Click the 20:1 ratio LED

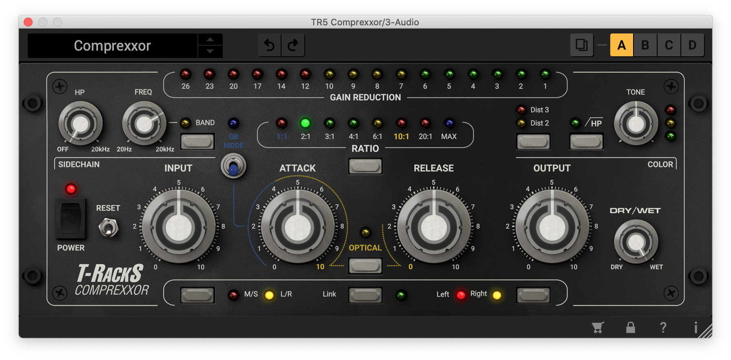click(425, 123)
